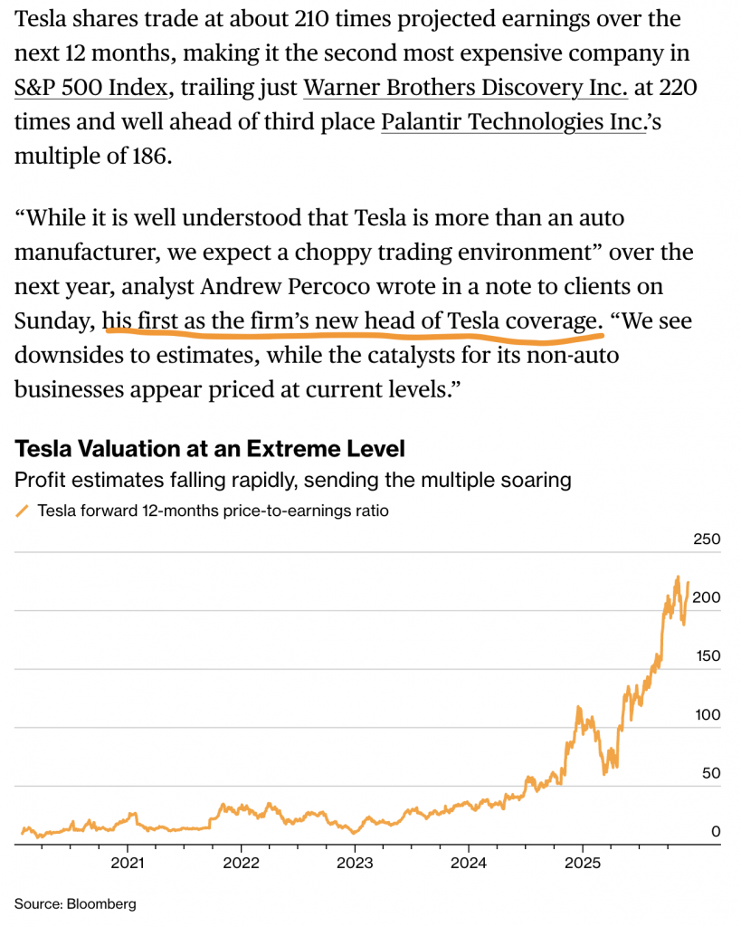The width and height of the screenshot is (741, 927).
Task: Click the 200 value on the y-axis
Action: click(x=707, y=598)
